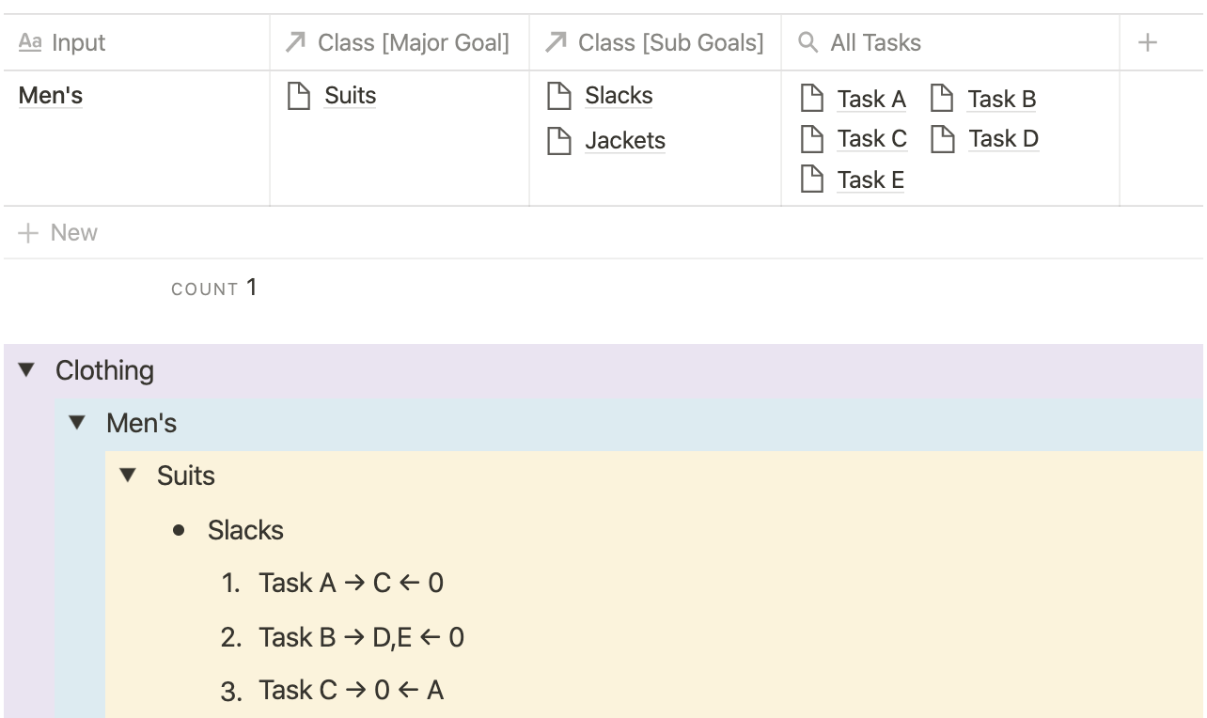Collapse the Suits toggle block
Image resolution: width=1207 pixels, height=718 pixels.
(128, 476)
